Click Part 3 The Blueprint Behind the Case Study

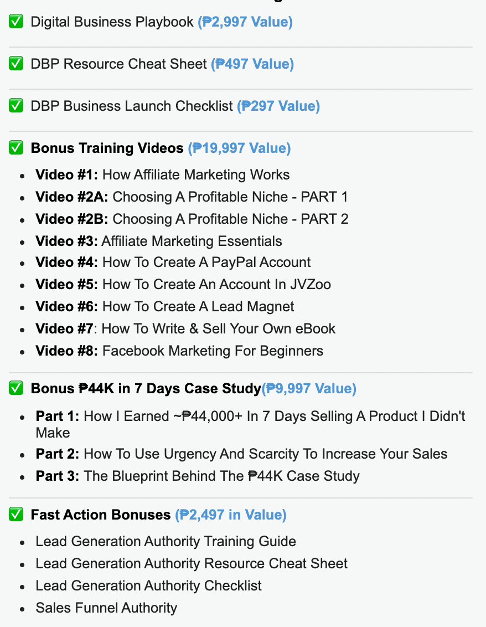coord(198,476)
